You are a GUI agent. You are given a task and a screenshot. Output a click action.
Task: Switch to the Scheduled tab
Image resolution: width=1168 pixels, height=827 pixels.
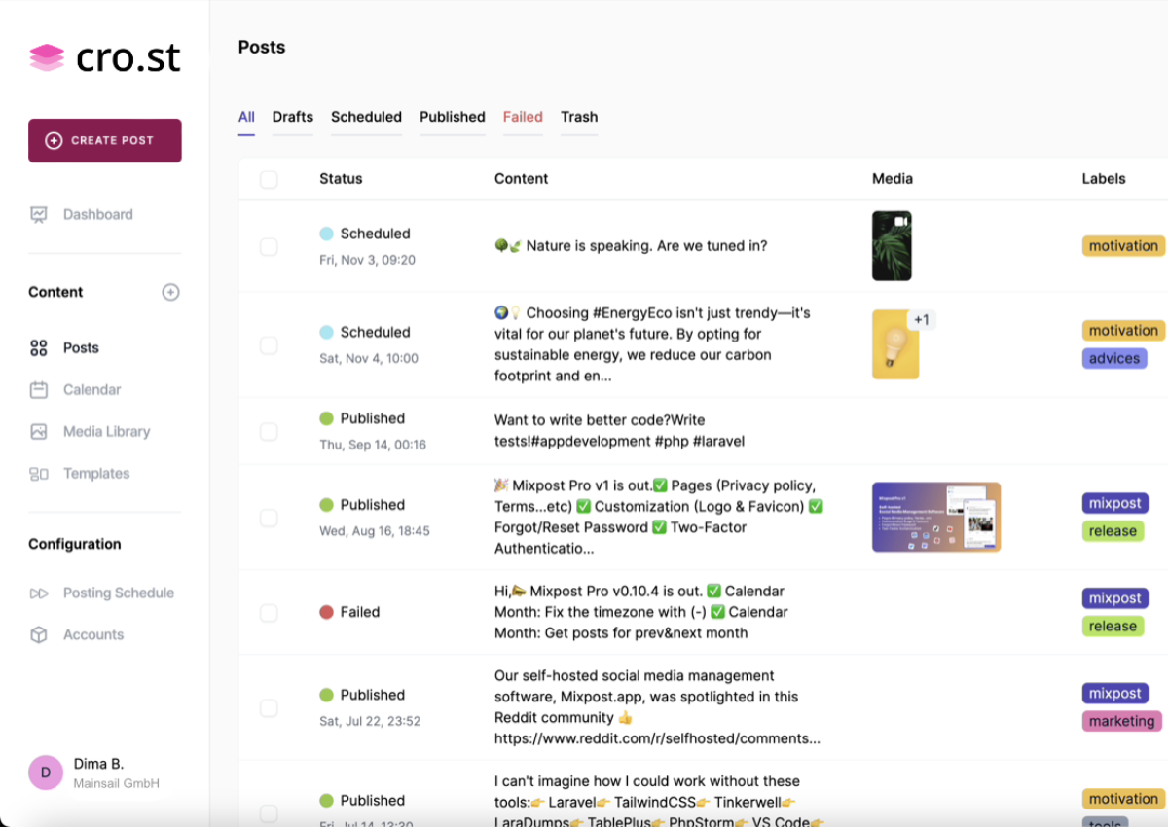pyautogui.click(x=366, y=117)
